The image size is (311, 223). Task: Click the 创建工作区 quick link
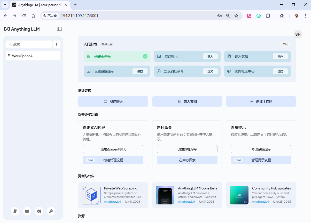click(261, 101)
